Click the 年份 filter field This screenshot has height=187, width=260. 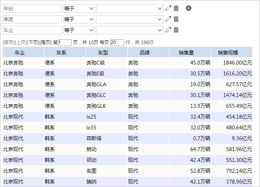point(32,8)
